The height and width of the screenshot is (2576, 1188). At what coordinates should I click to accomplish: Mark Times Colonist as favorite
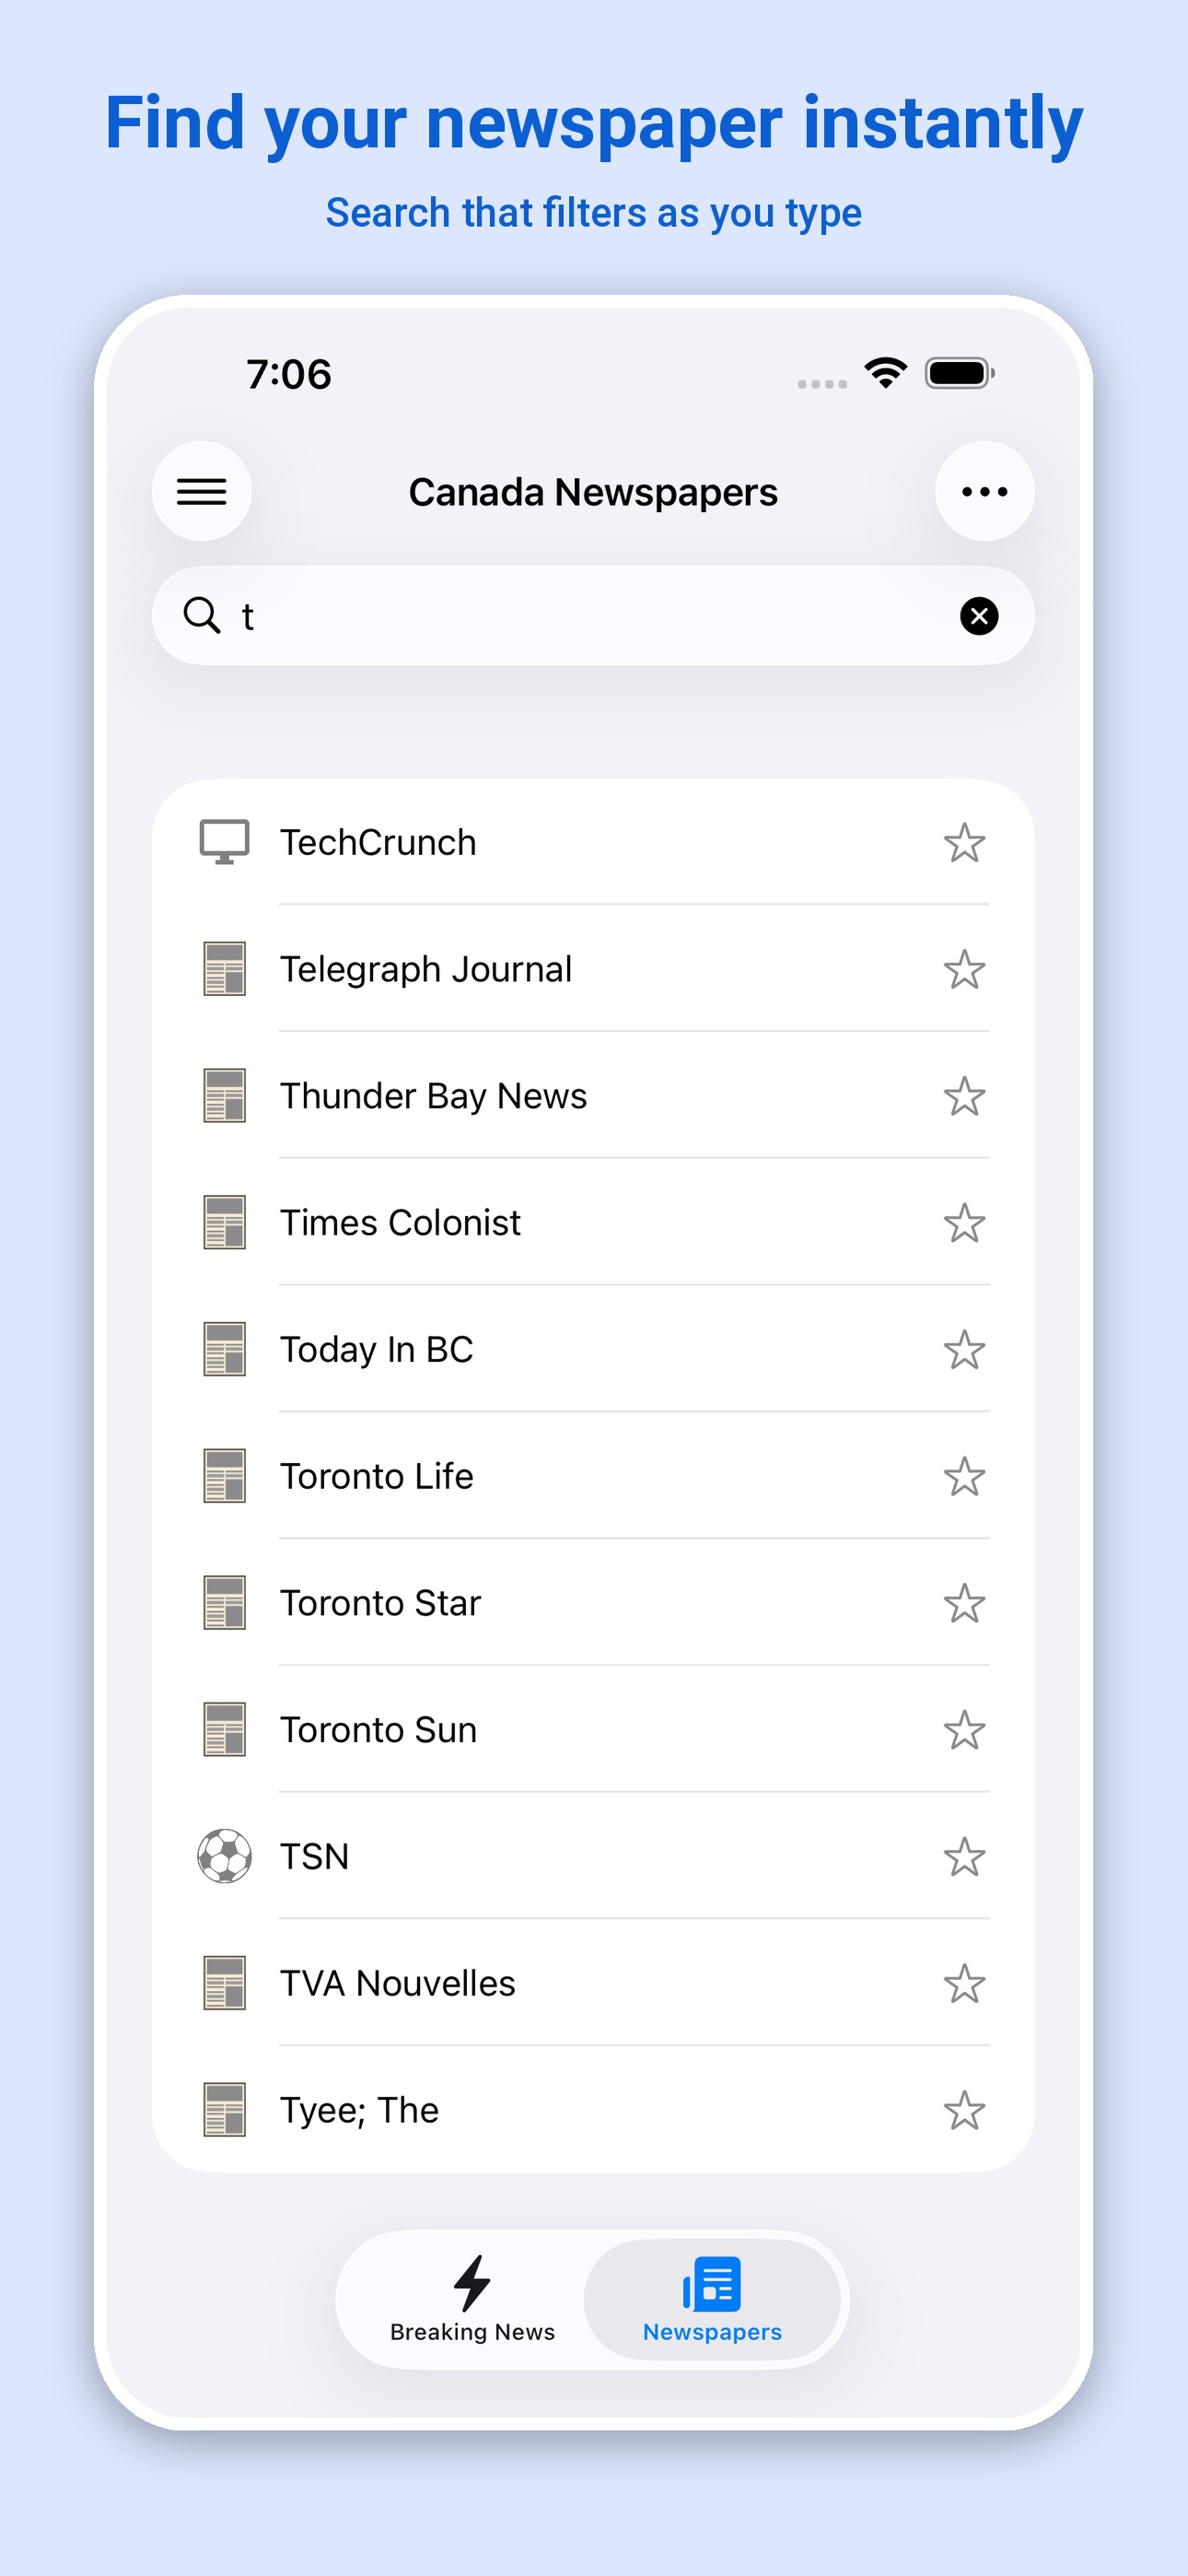point(964,1223)
